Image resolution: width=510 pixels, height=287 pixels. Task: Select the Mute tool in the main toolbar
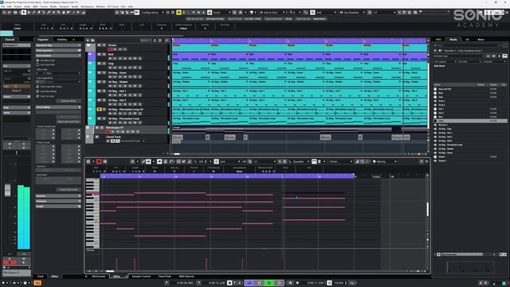(x=54, y=13)
